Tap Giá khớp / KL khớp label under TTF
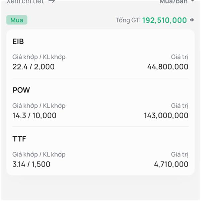This screenshot has height=201, width=201. click(x=39, y=154)
